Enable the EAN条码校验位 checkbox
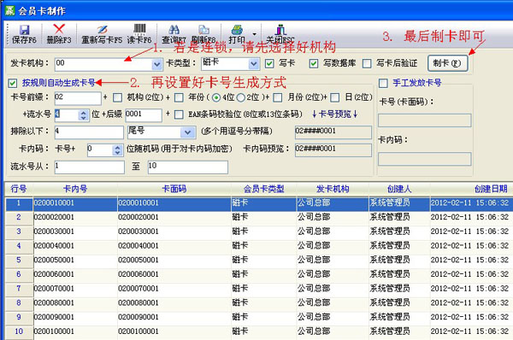Viewport: 513px width, 340px height. 179,114
